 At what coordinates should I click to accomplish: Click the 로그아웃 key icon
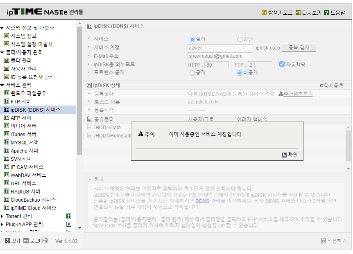26,241
